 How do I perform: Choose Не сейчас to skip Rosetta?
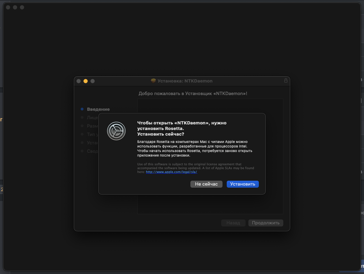[x=206, y=184]
